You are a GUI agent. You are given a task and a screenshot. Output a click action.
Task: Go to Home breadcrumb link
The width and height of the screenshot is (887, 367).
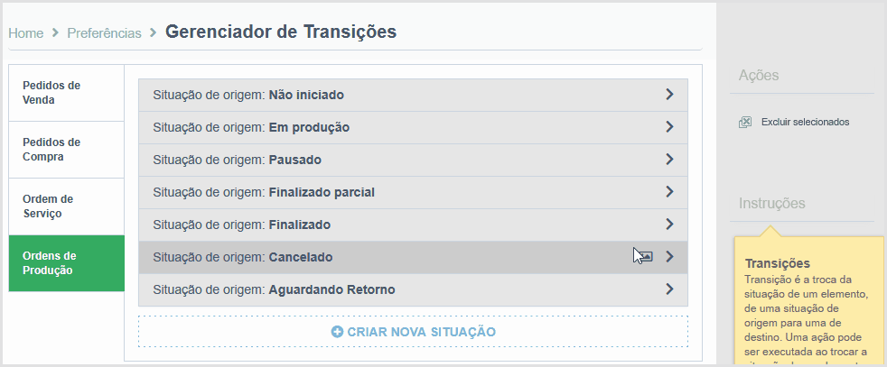click(x=26, y=33)
